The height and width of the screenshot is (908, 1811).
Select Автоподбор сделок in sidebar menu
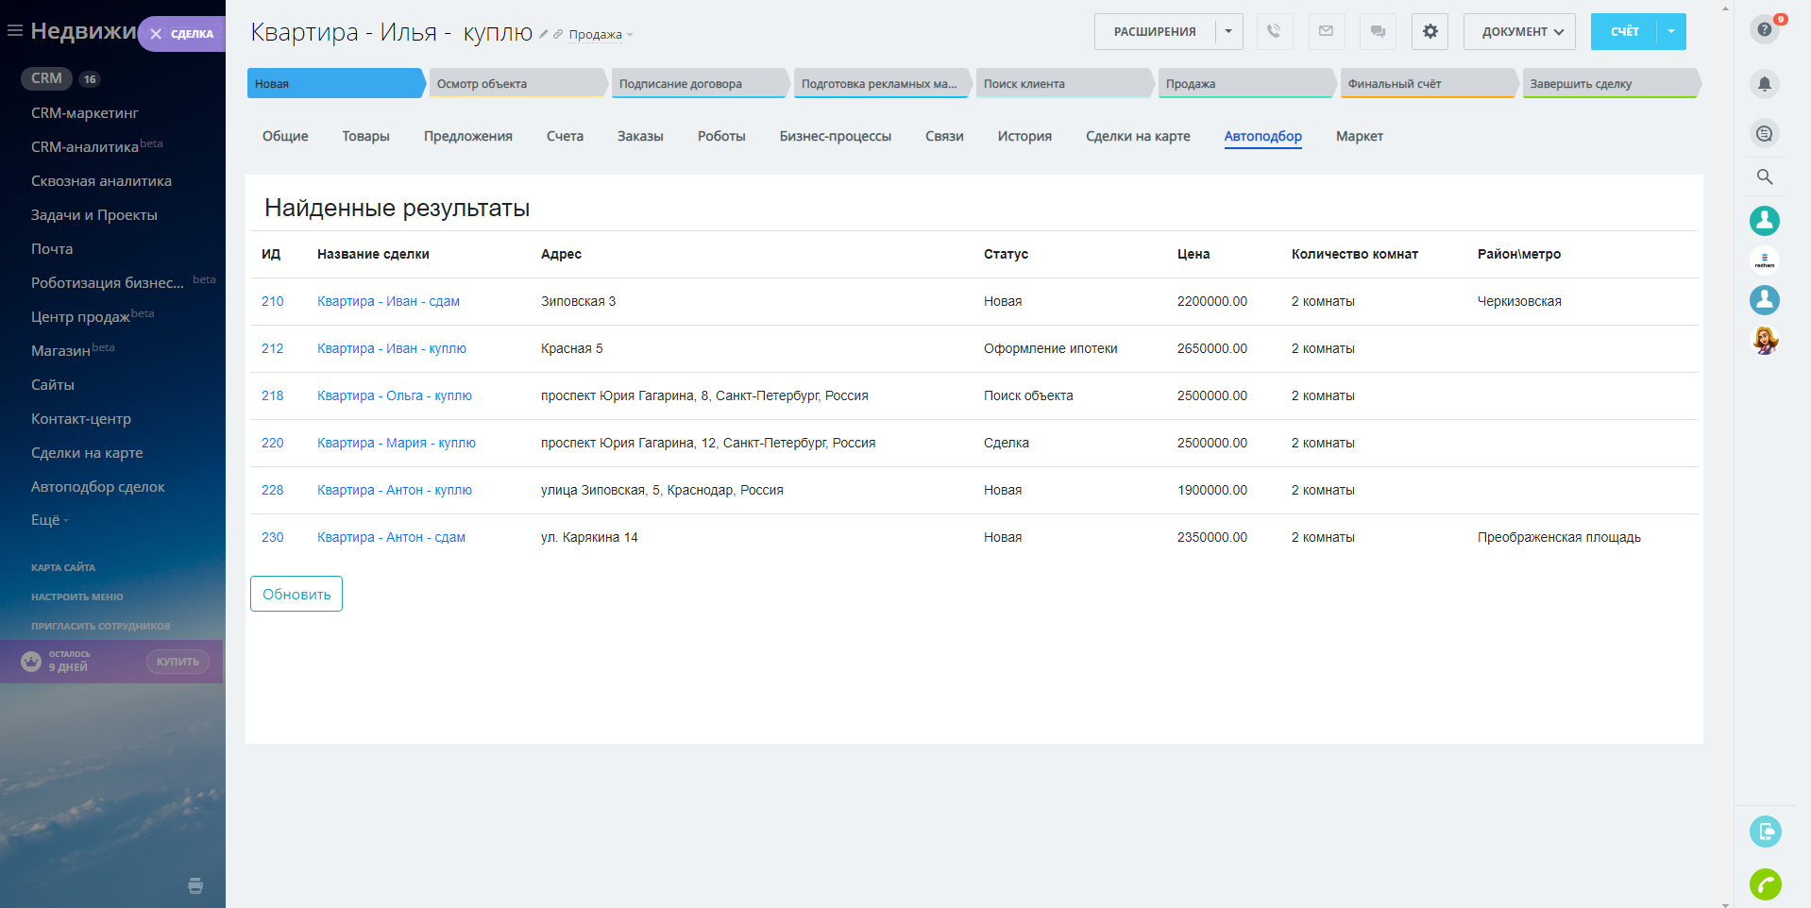[97, 487]
